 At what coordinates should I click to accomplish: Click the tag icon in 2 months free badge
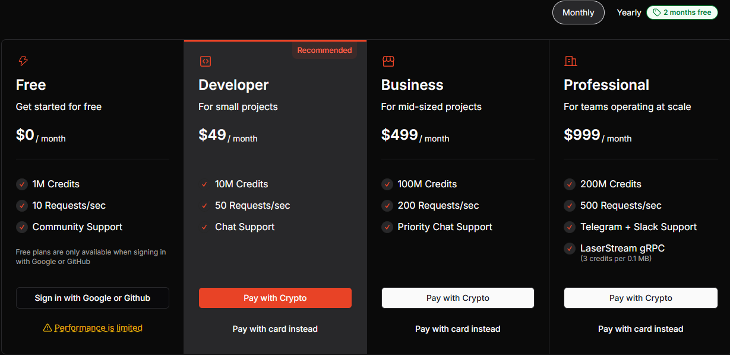(657, 12)
